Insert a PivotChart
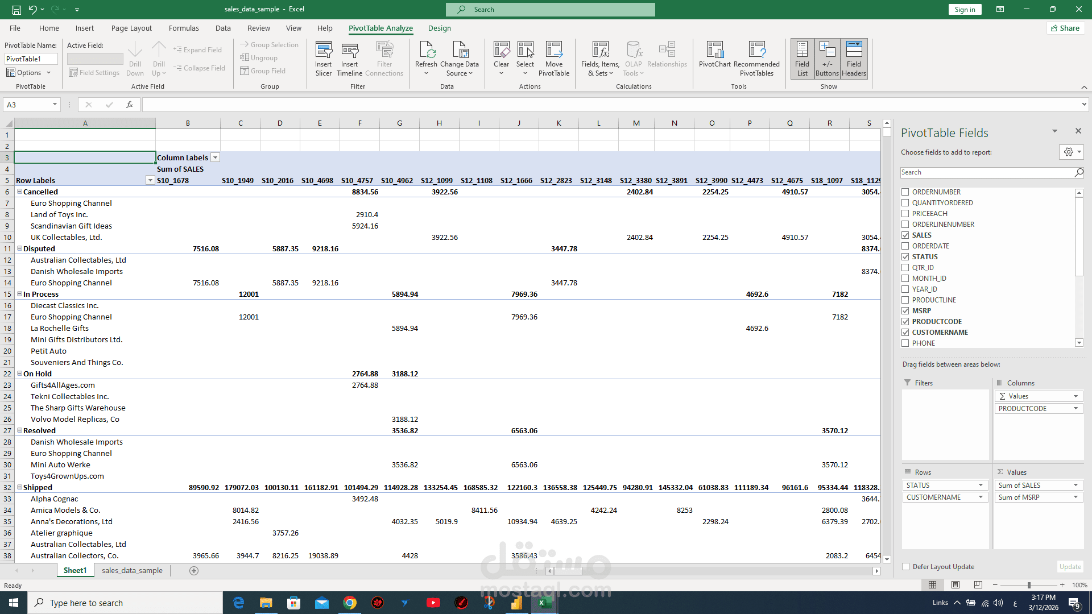The image size is (1092, 614). coord(714,54)
